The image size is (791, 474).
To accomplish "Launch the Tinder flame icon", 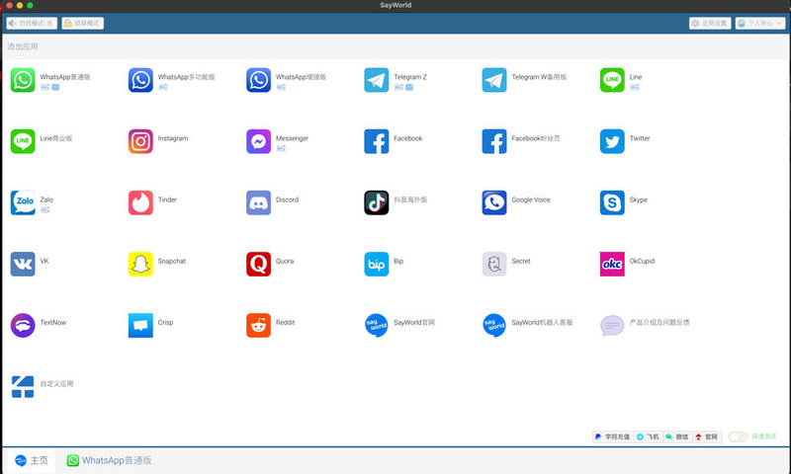I will [140, 202].
